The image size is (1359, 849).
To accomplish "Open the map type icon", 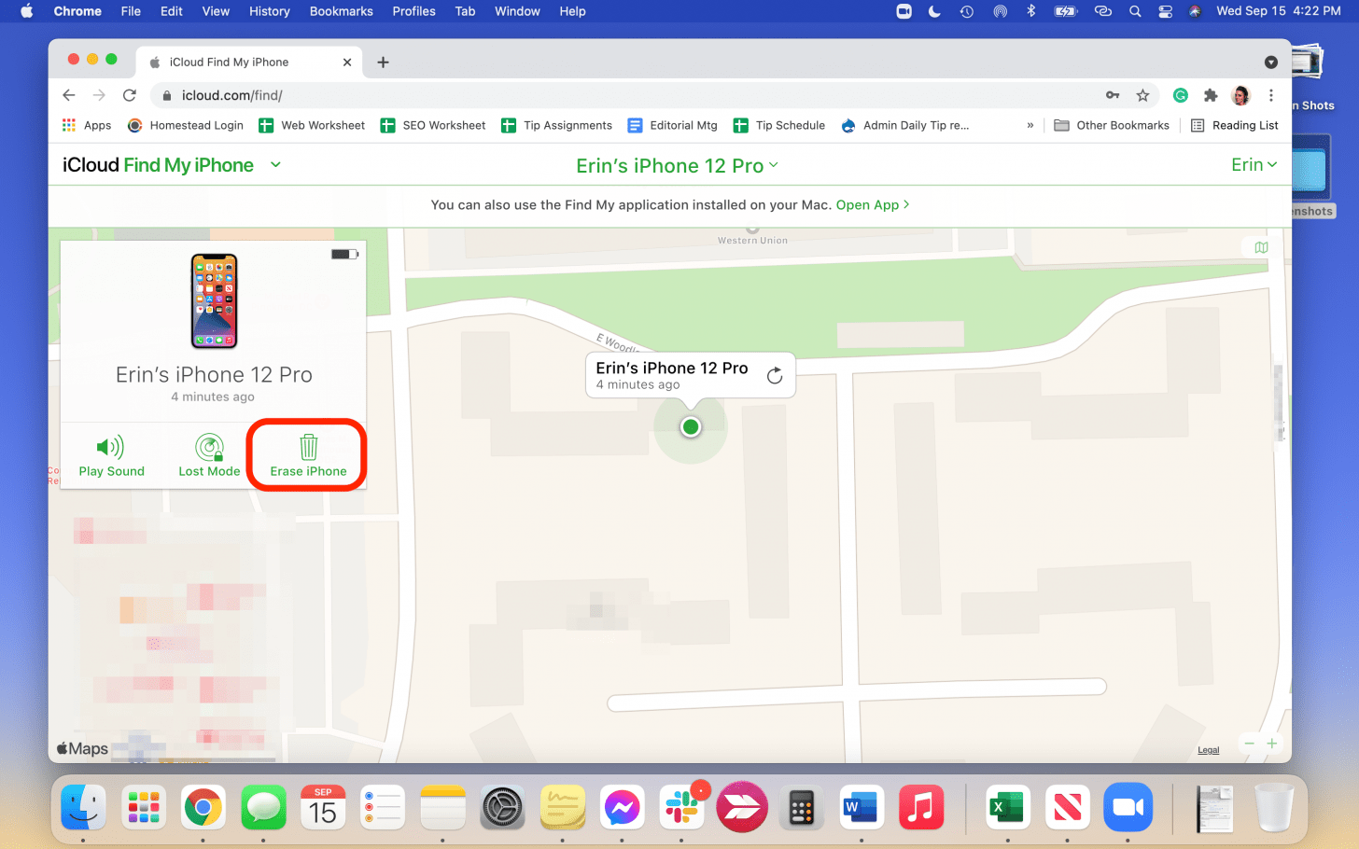I will (1261, 247).
